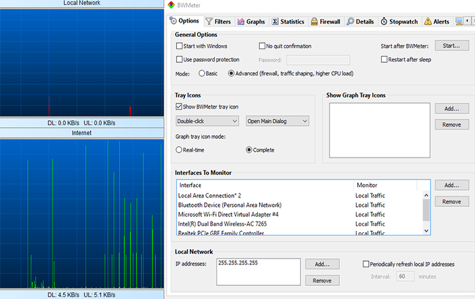Click the down arrow of the interfaces list scrollbar
Viewport: 475px width, 299px height.
click(426, 229)
